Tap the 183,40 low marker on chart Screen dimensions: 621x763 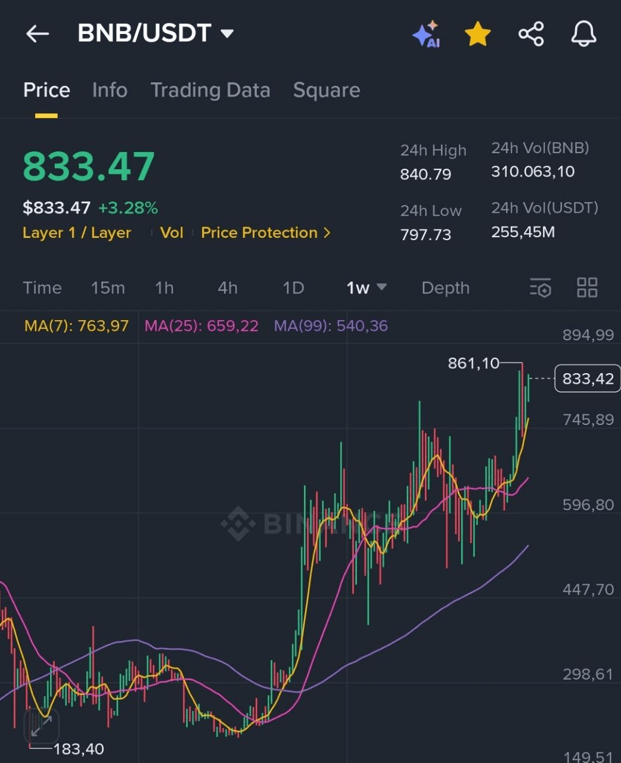click(x=79, y=749)
